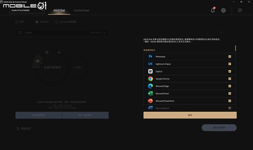Switch to the Control Panel tab
This screenshot has height=150, width=253.
81,10
